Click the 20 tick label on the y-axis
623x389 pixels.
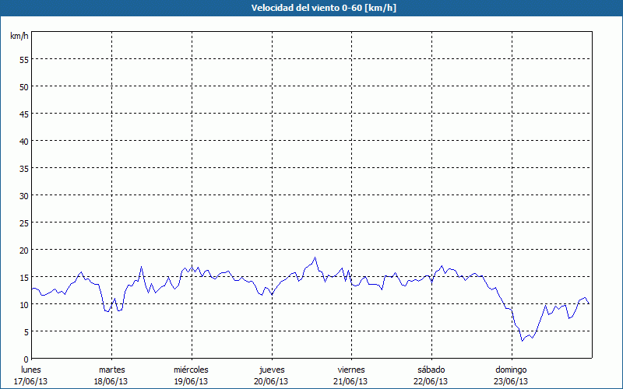(23, 250)
